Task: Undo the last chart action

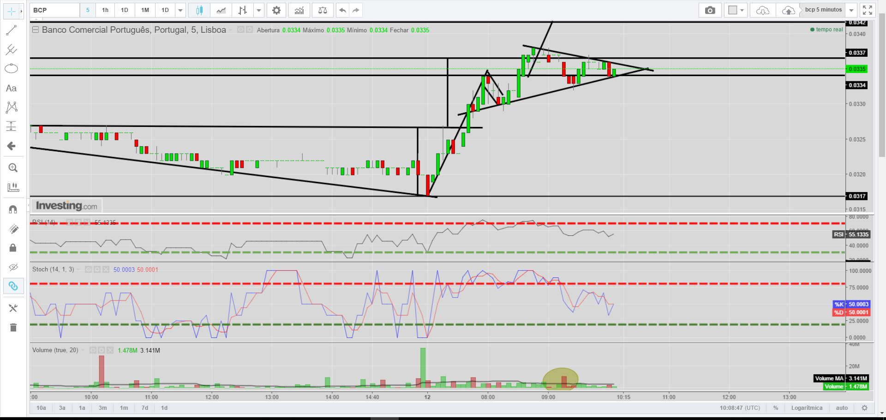Action: pyautogui.click(x=342, y=10)
